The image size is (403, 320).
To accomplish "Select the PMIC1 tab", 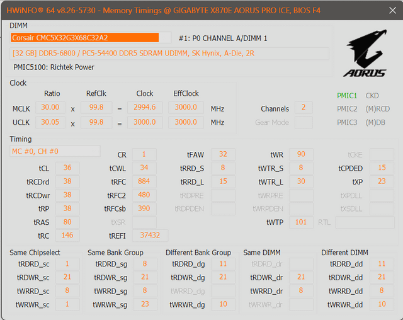I will pyautogui.click(x=347, y=96).
